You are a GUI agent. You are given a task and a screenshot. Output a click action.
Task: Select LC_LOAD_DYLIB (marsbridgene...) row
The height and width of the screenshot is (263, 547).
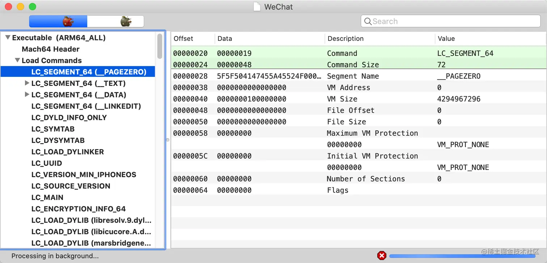pos(92,243)
